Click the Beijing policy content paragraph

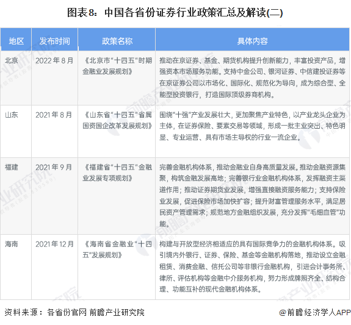click(x=252, y=77)
